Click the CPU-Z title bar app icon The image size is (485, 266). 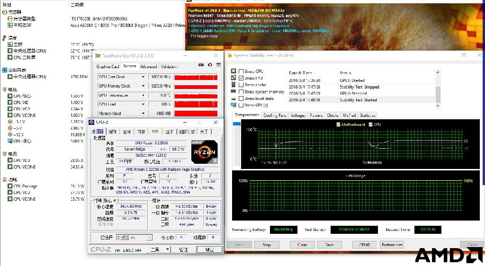pos(91,122)
